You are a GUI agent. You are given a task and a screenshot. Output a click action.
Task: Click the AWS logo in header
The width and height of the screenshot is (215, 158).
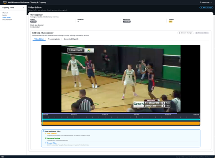(x=5, y=2)
